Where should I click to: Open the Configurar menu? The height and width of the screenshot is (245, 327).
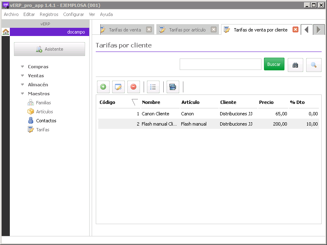tap(74, 14)
